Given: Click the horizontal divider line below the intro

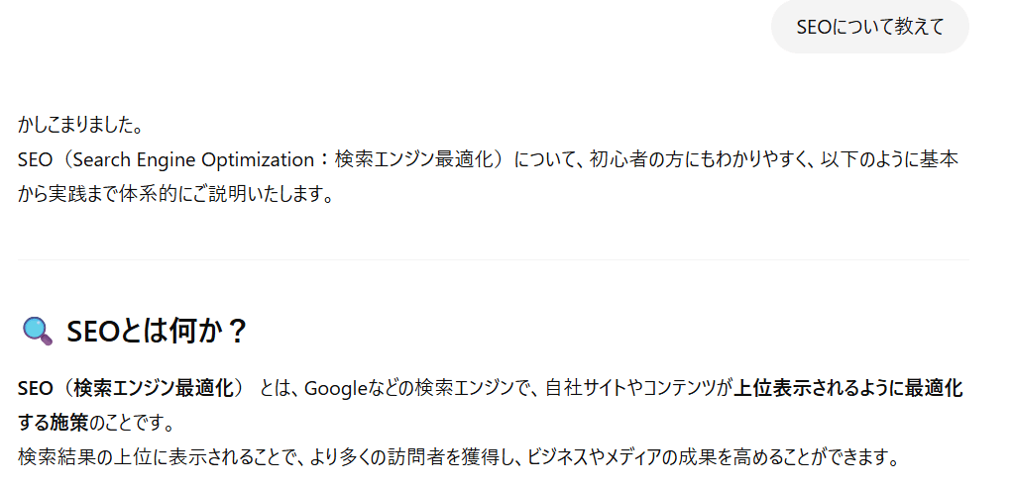Looking at the screenshot, I should [x=494, y=259].
